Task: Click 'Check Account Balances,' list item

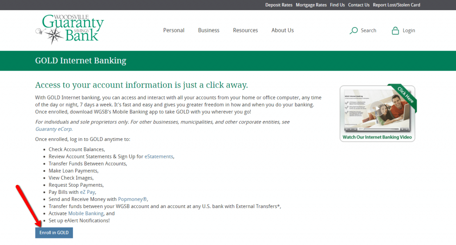Action: pyautogui.click(x=77, y=149)
